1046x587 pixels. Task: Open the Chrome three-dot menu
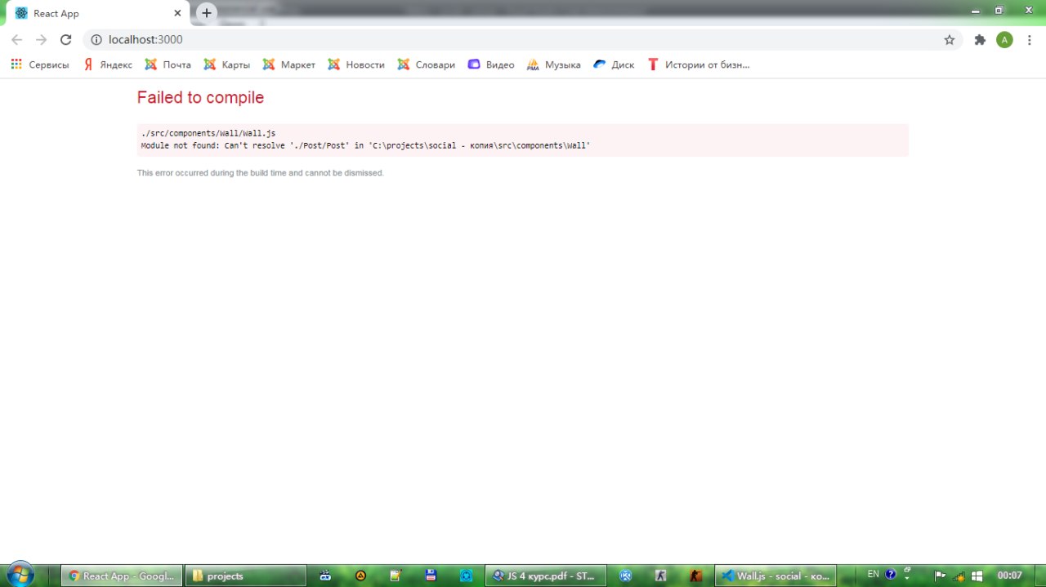[x=1029, y=39]
